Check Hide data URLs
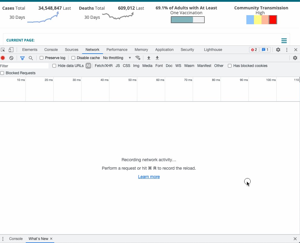300x243 pixels. (54, 66)
